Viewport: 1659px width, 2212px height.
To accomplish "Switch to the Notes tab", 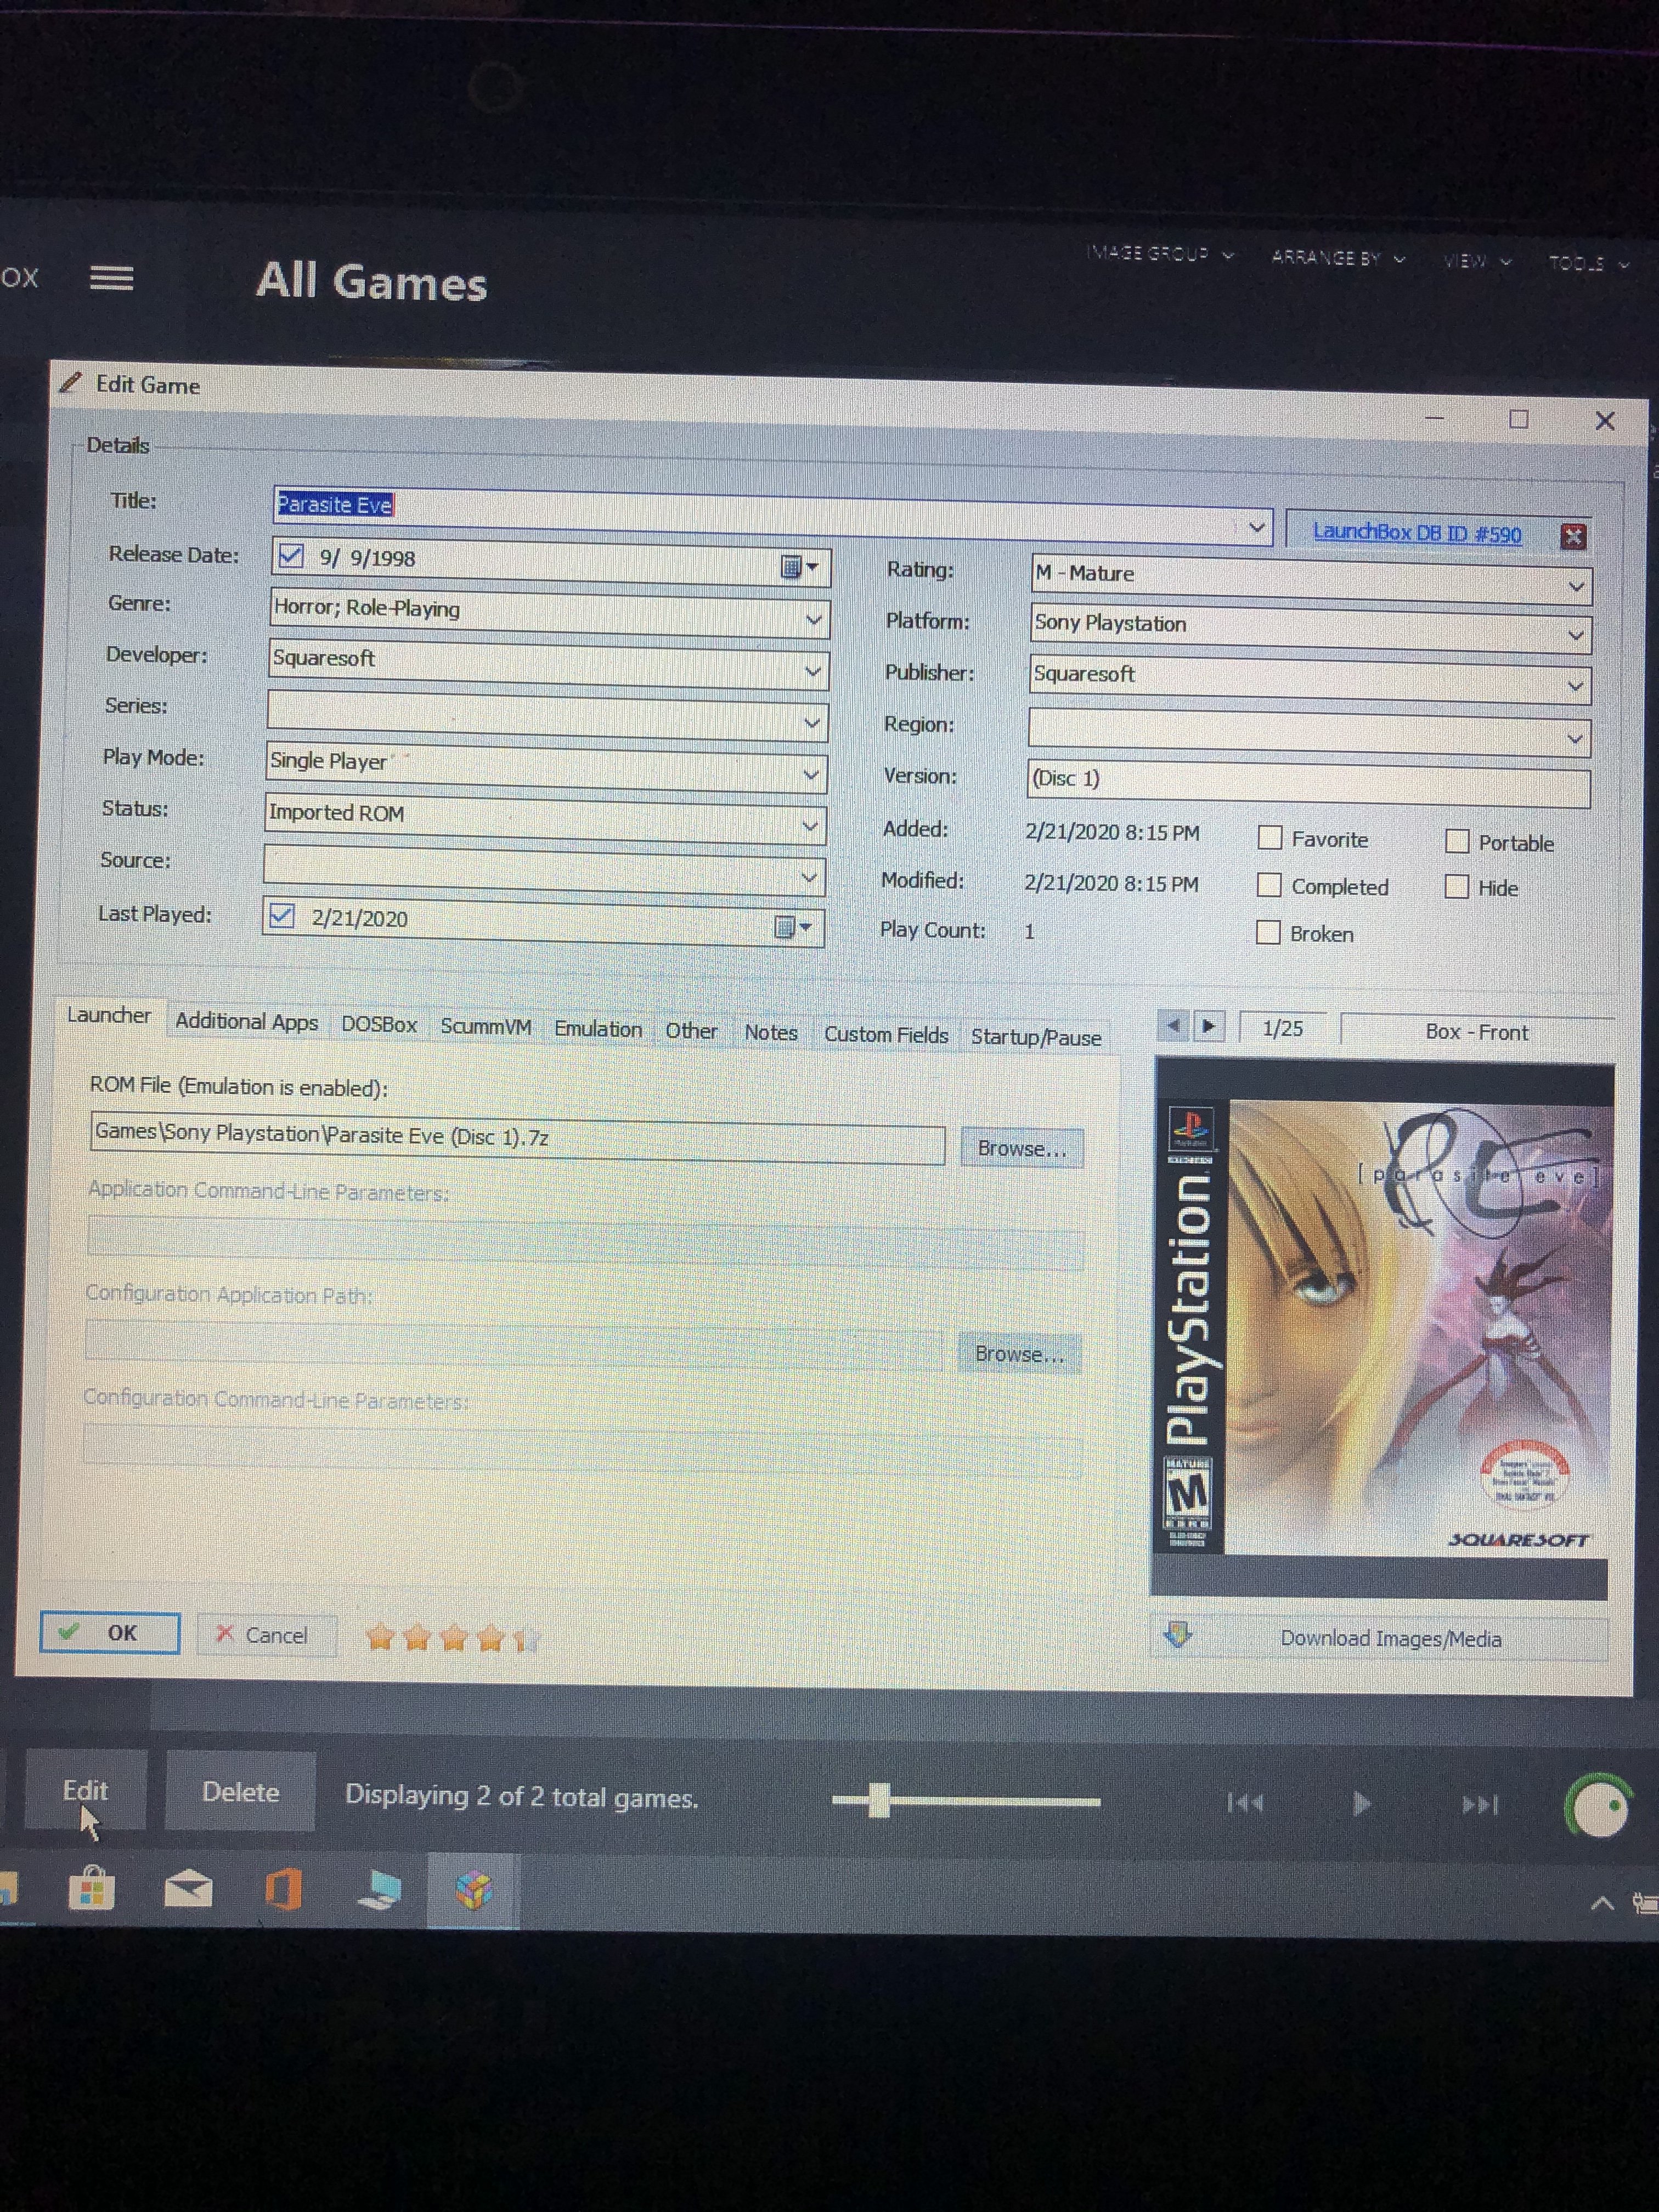I will pyautogui.click(x=771, y=1032).
